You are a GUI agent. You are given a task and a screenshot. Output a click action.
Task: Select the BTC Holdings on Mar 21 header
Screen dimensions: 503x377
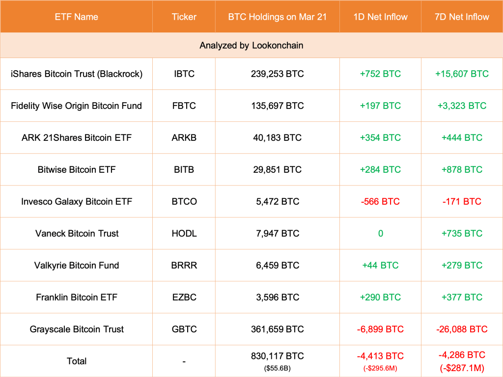tap(277, 17)
